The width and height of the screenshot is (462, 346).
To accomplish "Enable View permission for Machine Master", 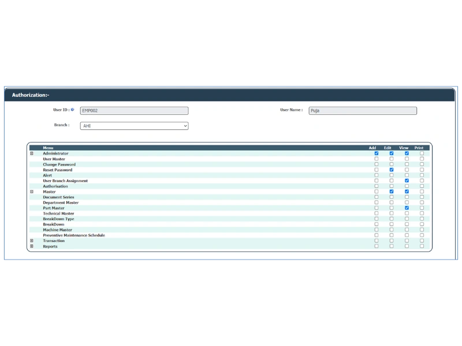I will (407, 230).
